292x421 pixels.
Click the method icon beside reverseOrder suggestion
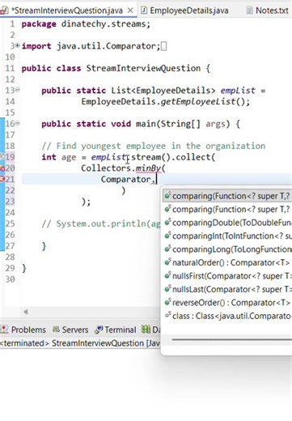click(x=168, y=302)
